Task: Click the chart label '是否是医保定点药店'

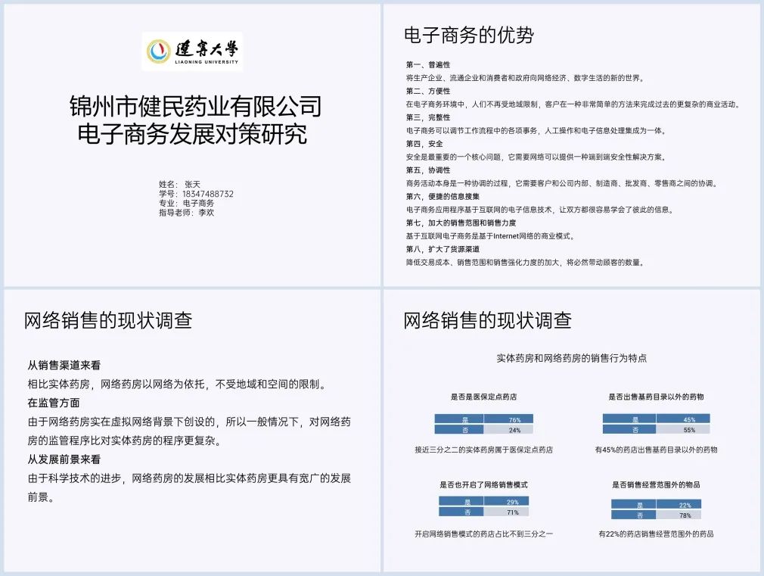Action: (x=483, y=397)
